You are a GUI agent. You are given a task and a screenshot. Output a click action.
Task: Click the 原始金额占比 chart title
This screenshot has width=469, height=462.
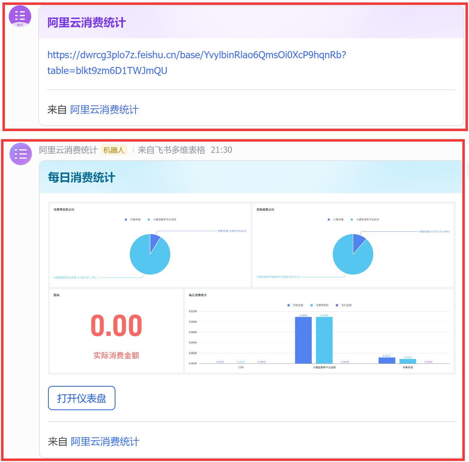[266, 210]
